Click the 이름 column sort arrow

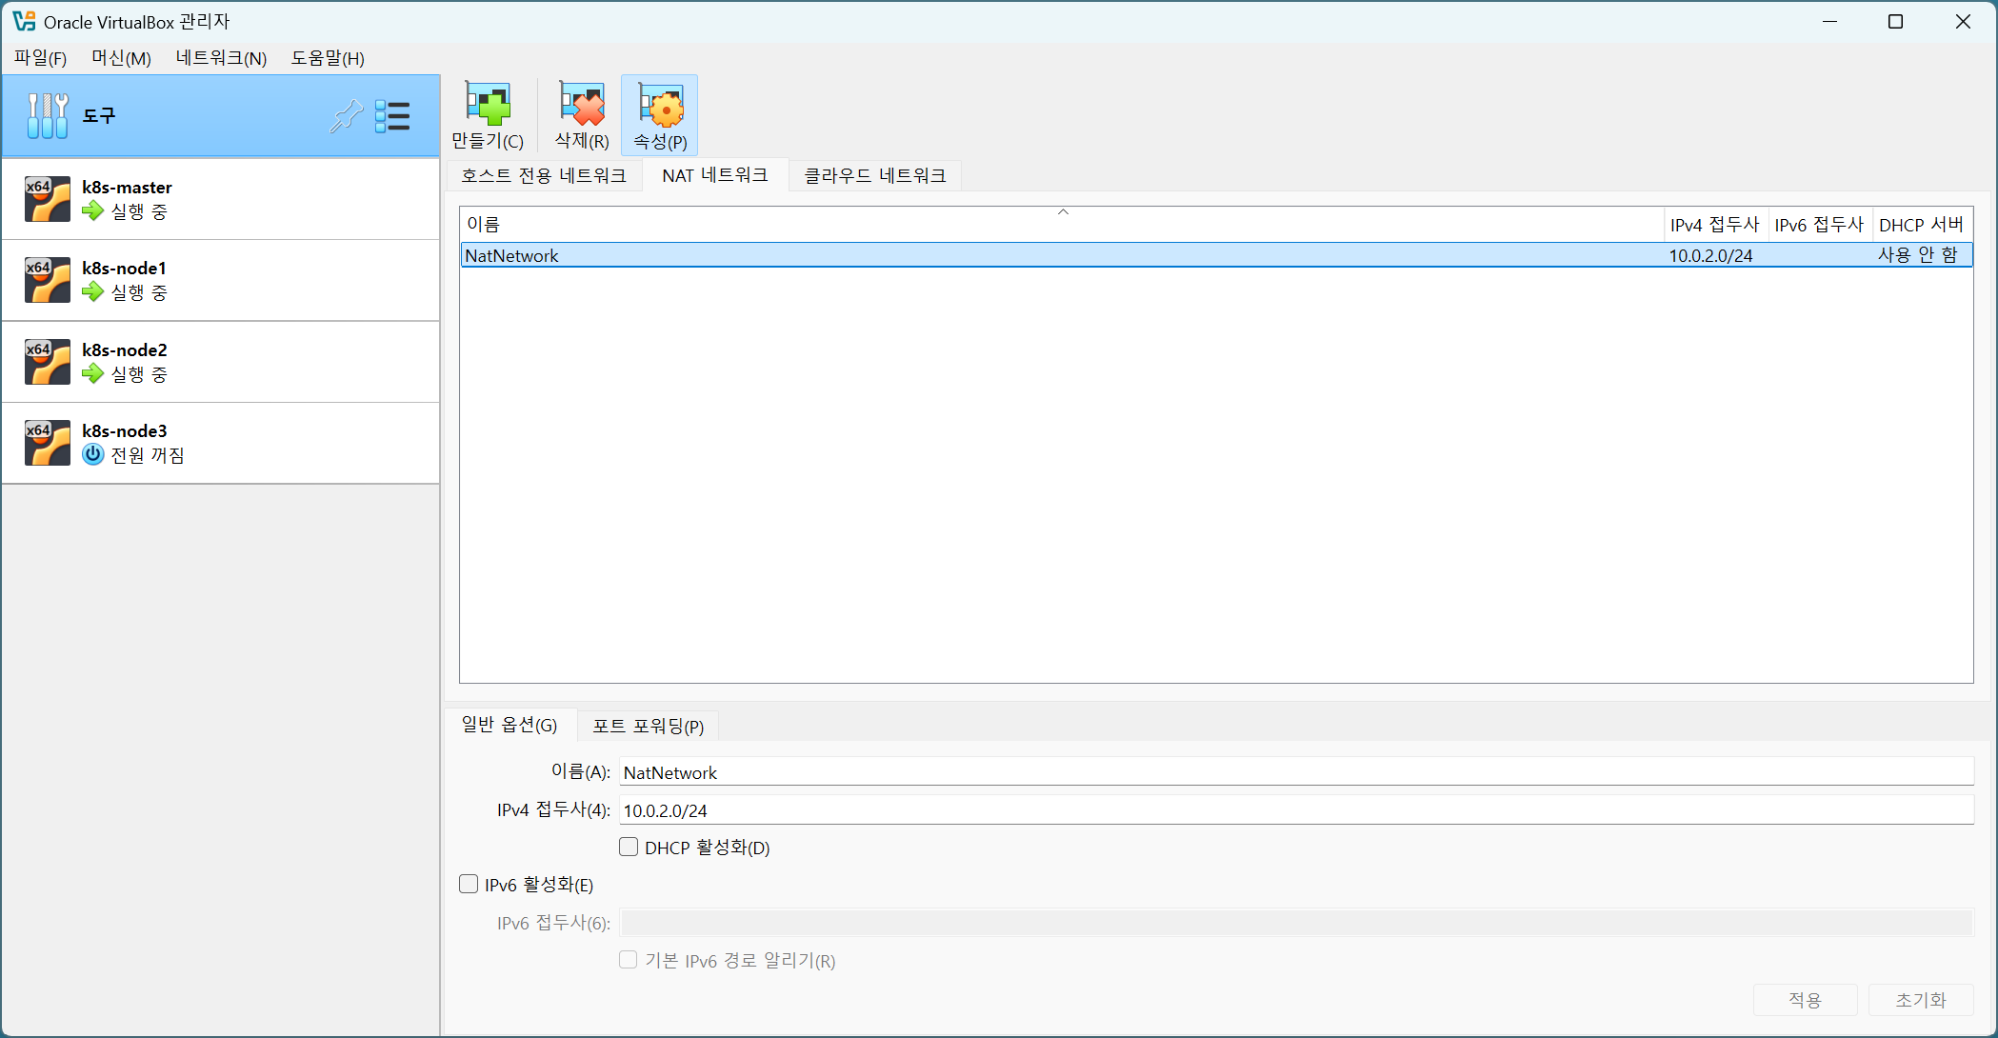click(x=1064, y=212)
